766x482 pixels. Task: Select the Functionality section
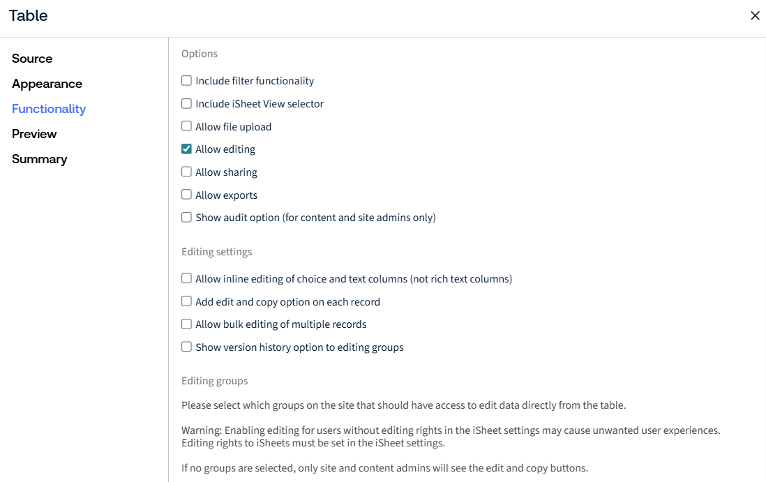(x=49, y=109)
